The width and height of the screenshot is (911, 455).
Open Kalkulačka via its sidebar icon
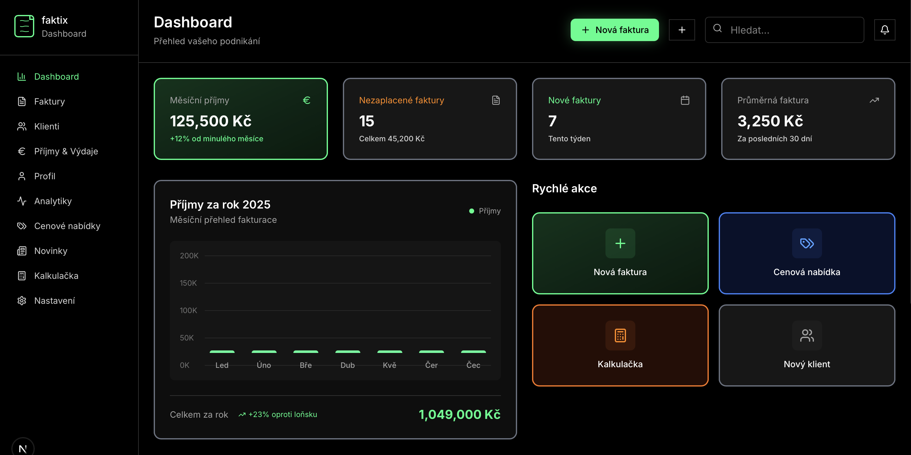[x=21, y=276]
